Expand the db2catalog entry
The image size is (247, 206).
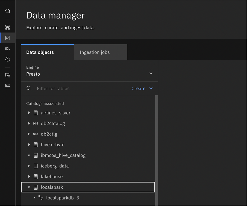tap(29, 123)
